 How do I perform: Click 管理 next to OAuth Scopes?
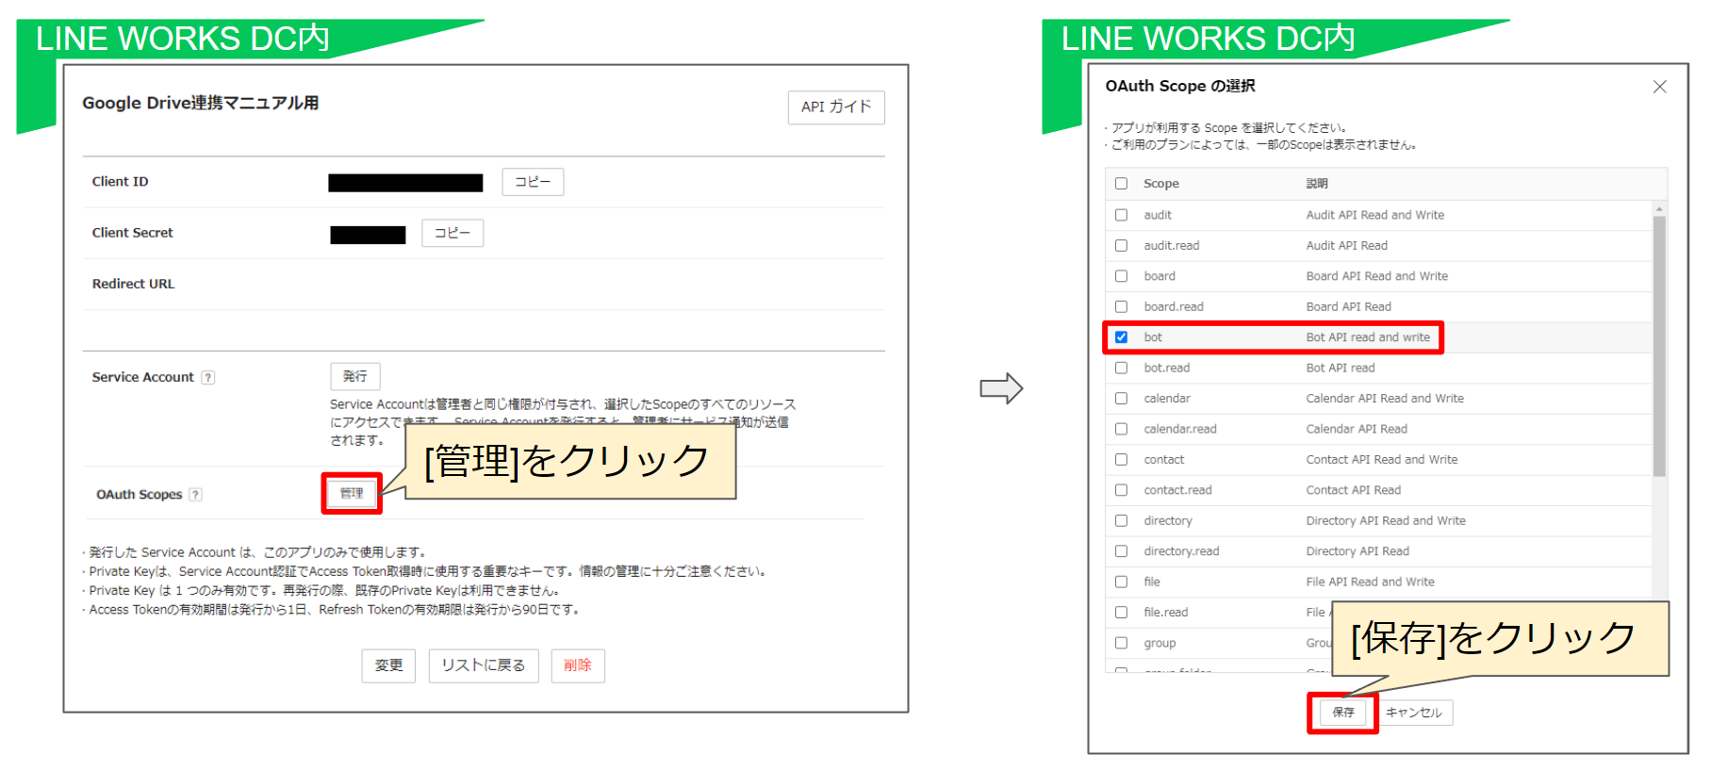(352, 493)
